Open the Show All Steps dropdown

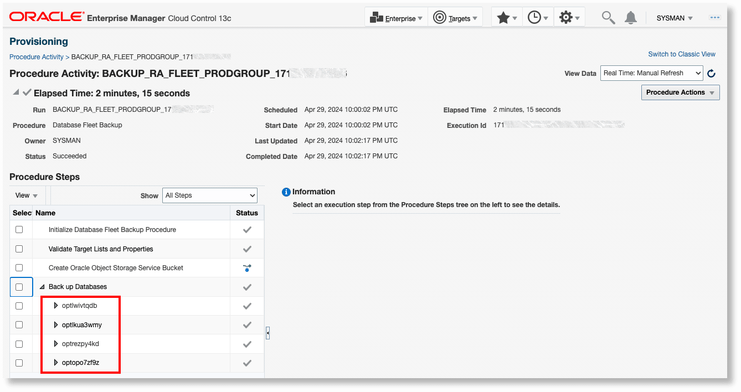click(209, 195)
